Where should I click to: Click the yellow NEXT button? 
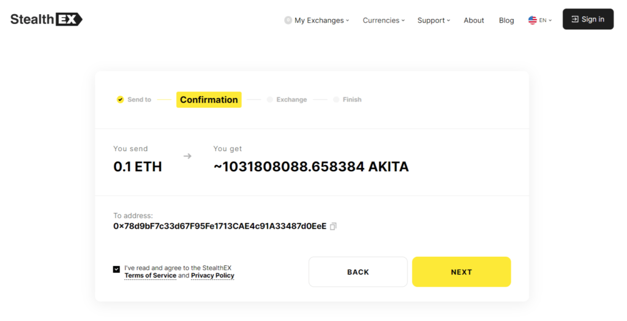coord(462,272)
